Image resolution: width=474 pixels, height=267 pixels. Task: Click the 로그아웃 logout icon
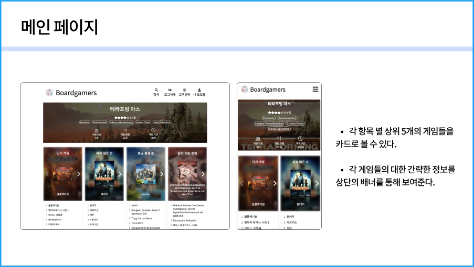[x=170, y=90]
